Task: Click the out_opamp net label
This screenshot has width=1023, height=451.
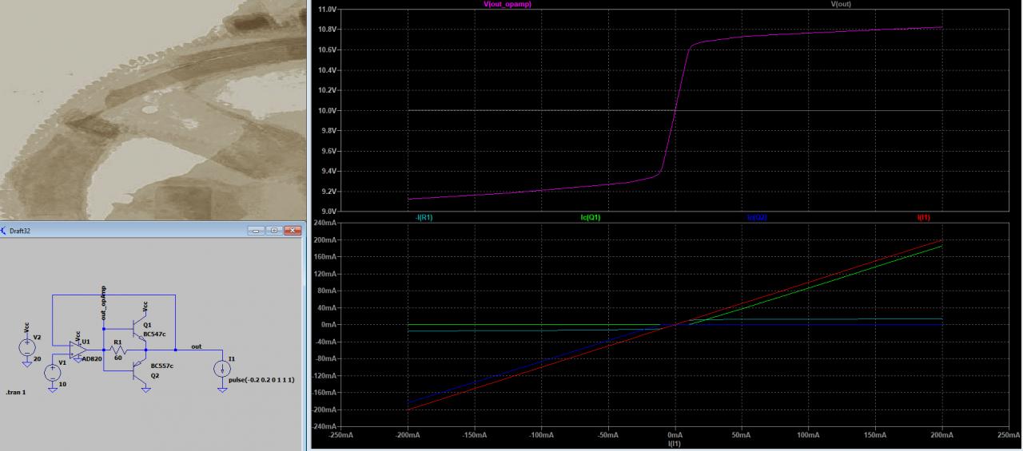Action: click(103, 303)
